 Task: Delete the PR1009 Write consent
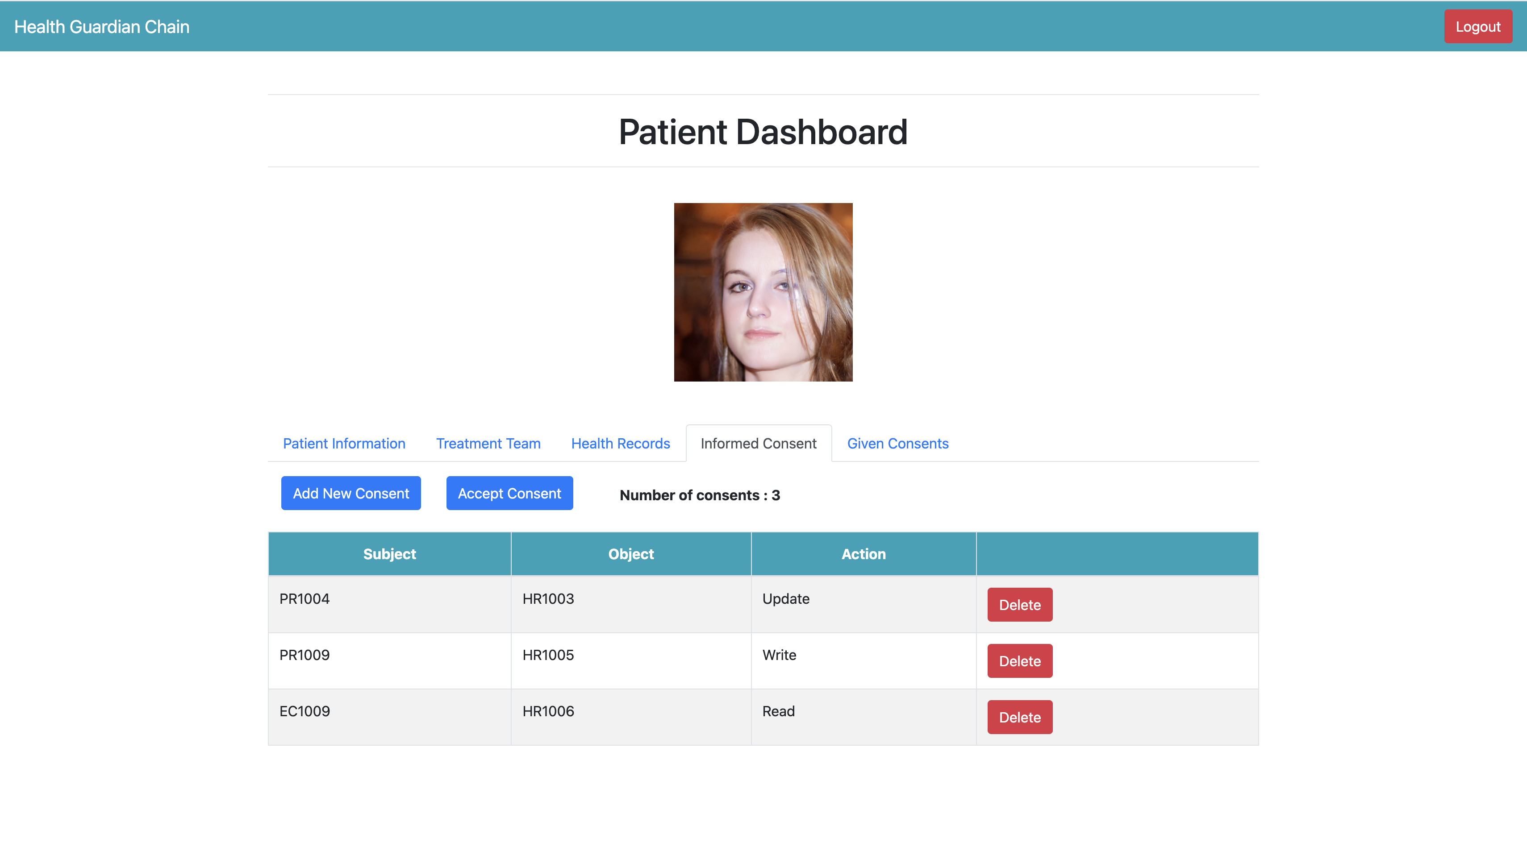[x=1020, y=661]
